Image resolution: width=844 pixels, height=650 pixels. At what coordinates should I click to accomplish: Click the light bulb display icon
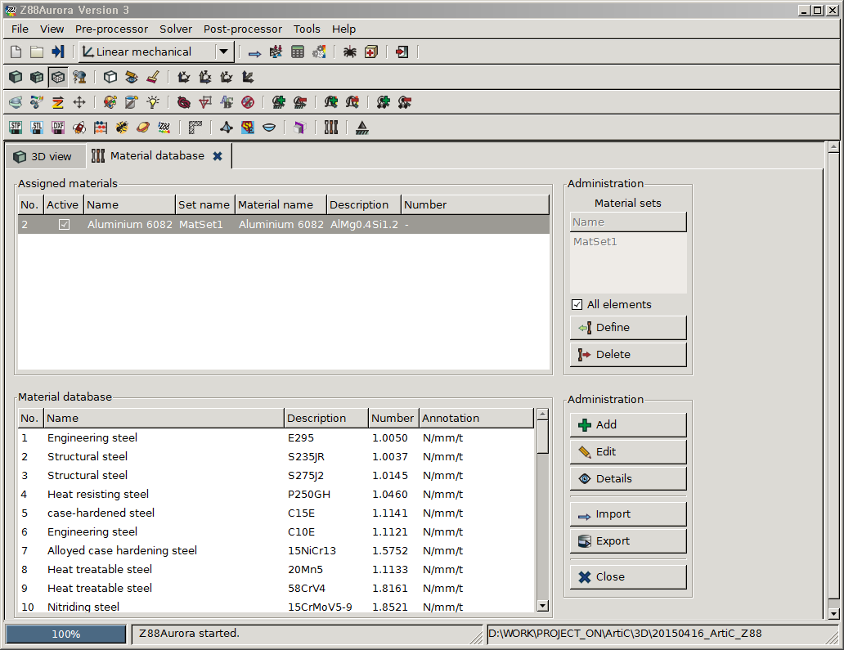pyautogui.click(x=152, y=102)
